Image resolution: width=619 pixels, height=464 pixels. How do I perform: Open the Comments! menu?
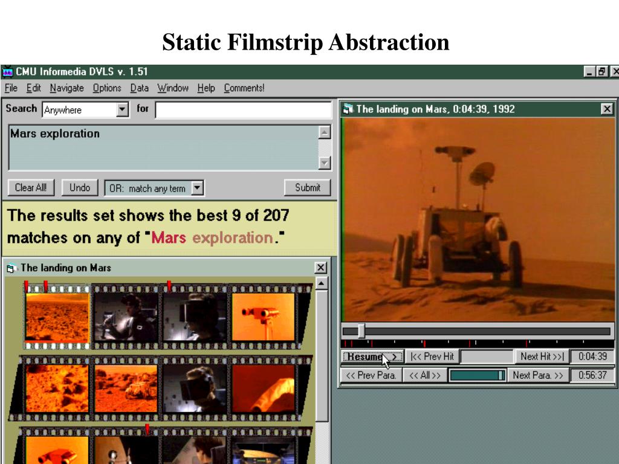[244, 88]
